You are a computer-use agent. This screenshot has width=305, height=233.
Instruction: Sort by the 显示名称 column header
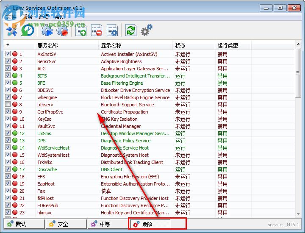coord(136,45)
